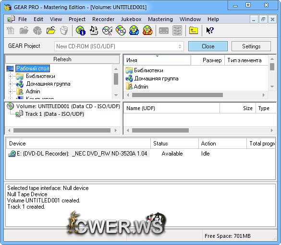281x245 pixels.
Task: Click the file list horizontal scrollbar thumb
Action: (x=177, y=95)
